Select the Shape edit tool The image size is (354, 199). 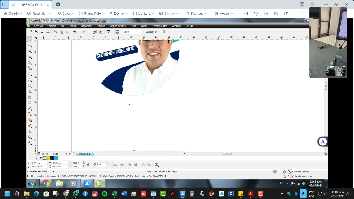point(30,45)
